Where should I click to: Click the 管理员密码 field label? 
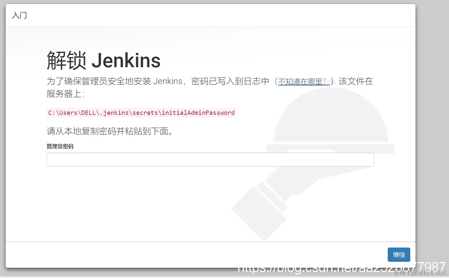(60, 146)
